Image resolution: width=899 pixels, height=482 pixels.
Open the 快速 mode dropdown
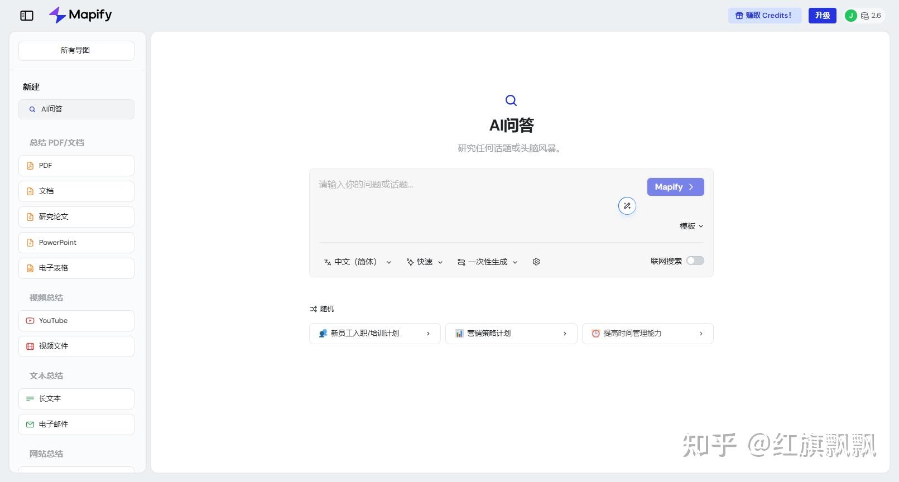coord(425,262)
